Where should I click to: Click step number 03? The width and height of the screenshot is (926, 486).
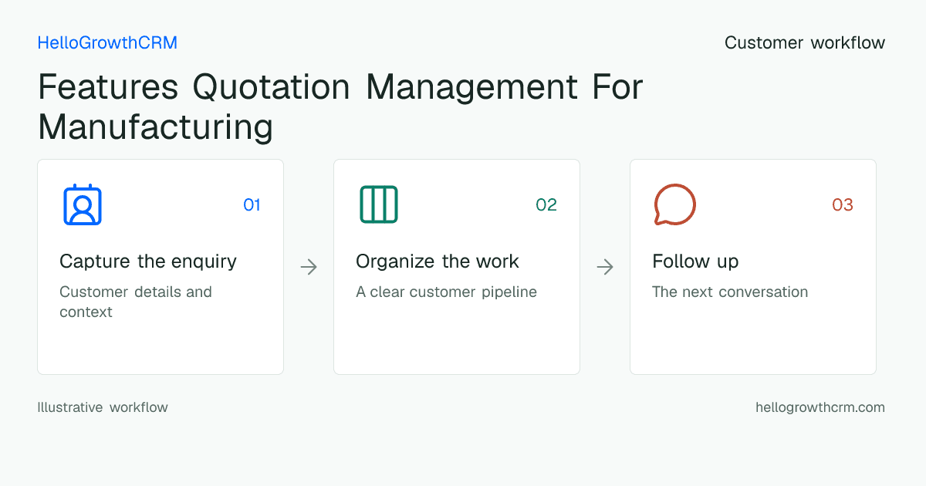click(x=843, y=204)
